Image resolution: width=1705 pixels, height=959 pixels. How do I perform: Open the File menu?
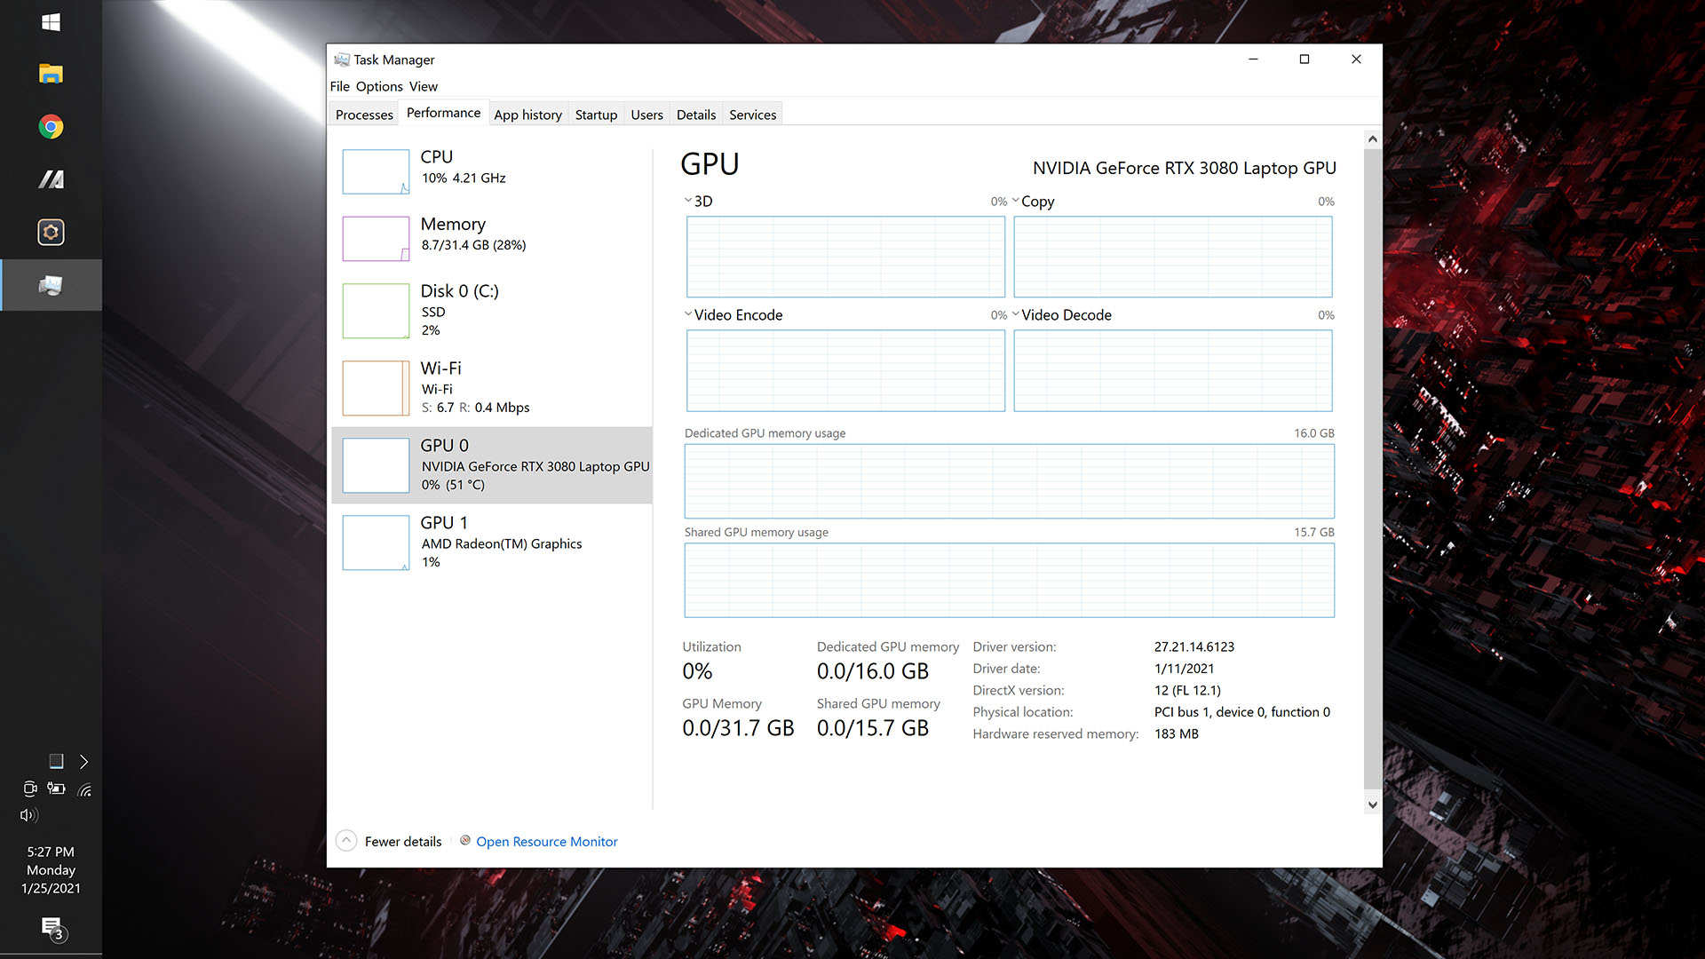point(339,86)
